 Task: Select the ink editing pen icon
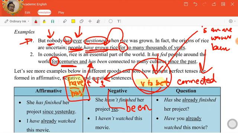click(98, 21)
